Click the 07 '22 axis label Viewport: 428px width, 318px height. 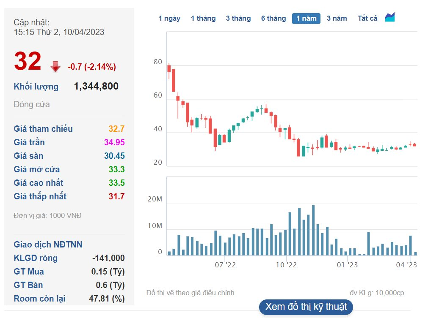point(225,265)
